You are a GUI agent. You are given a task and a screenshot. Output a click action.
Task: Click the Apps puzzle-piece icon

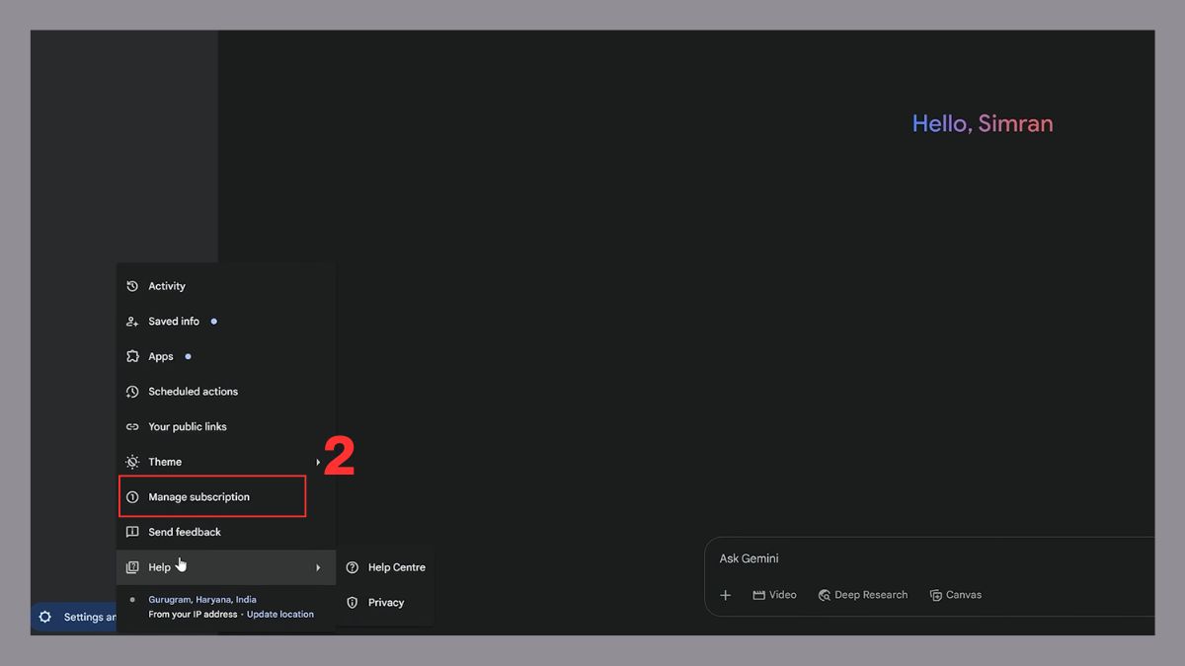132,356
